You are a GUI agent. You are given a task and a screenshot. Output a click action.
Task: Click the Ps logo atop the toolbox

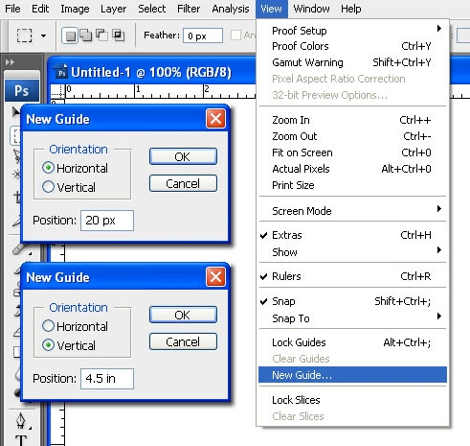[x=22, y=91]
